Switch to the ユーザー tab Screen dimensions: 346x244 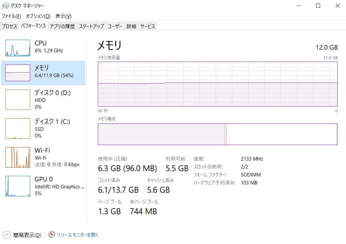point(115,26)
